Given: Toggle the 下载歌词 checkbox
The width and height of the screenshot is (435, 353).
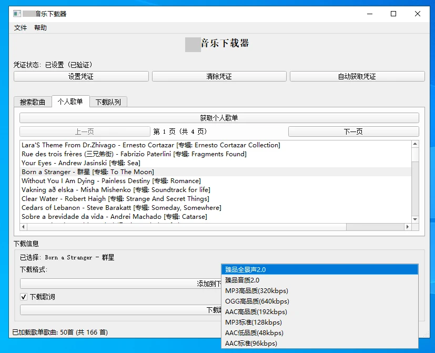Looking at the screenshot, I should click(24, 297).
